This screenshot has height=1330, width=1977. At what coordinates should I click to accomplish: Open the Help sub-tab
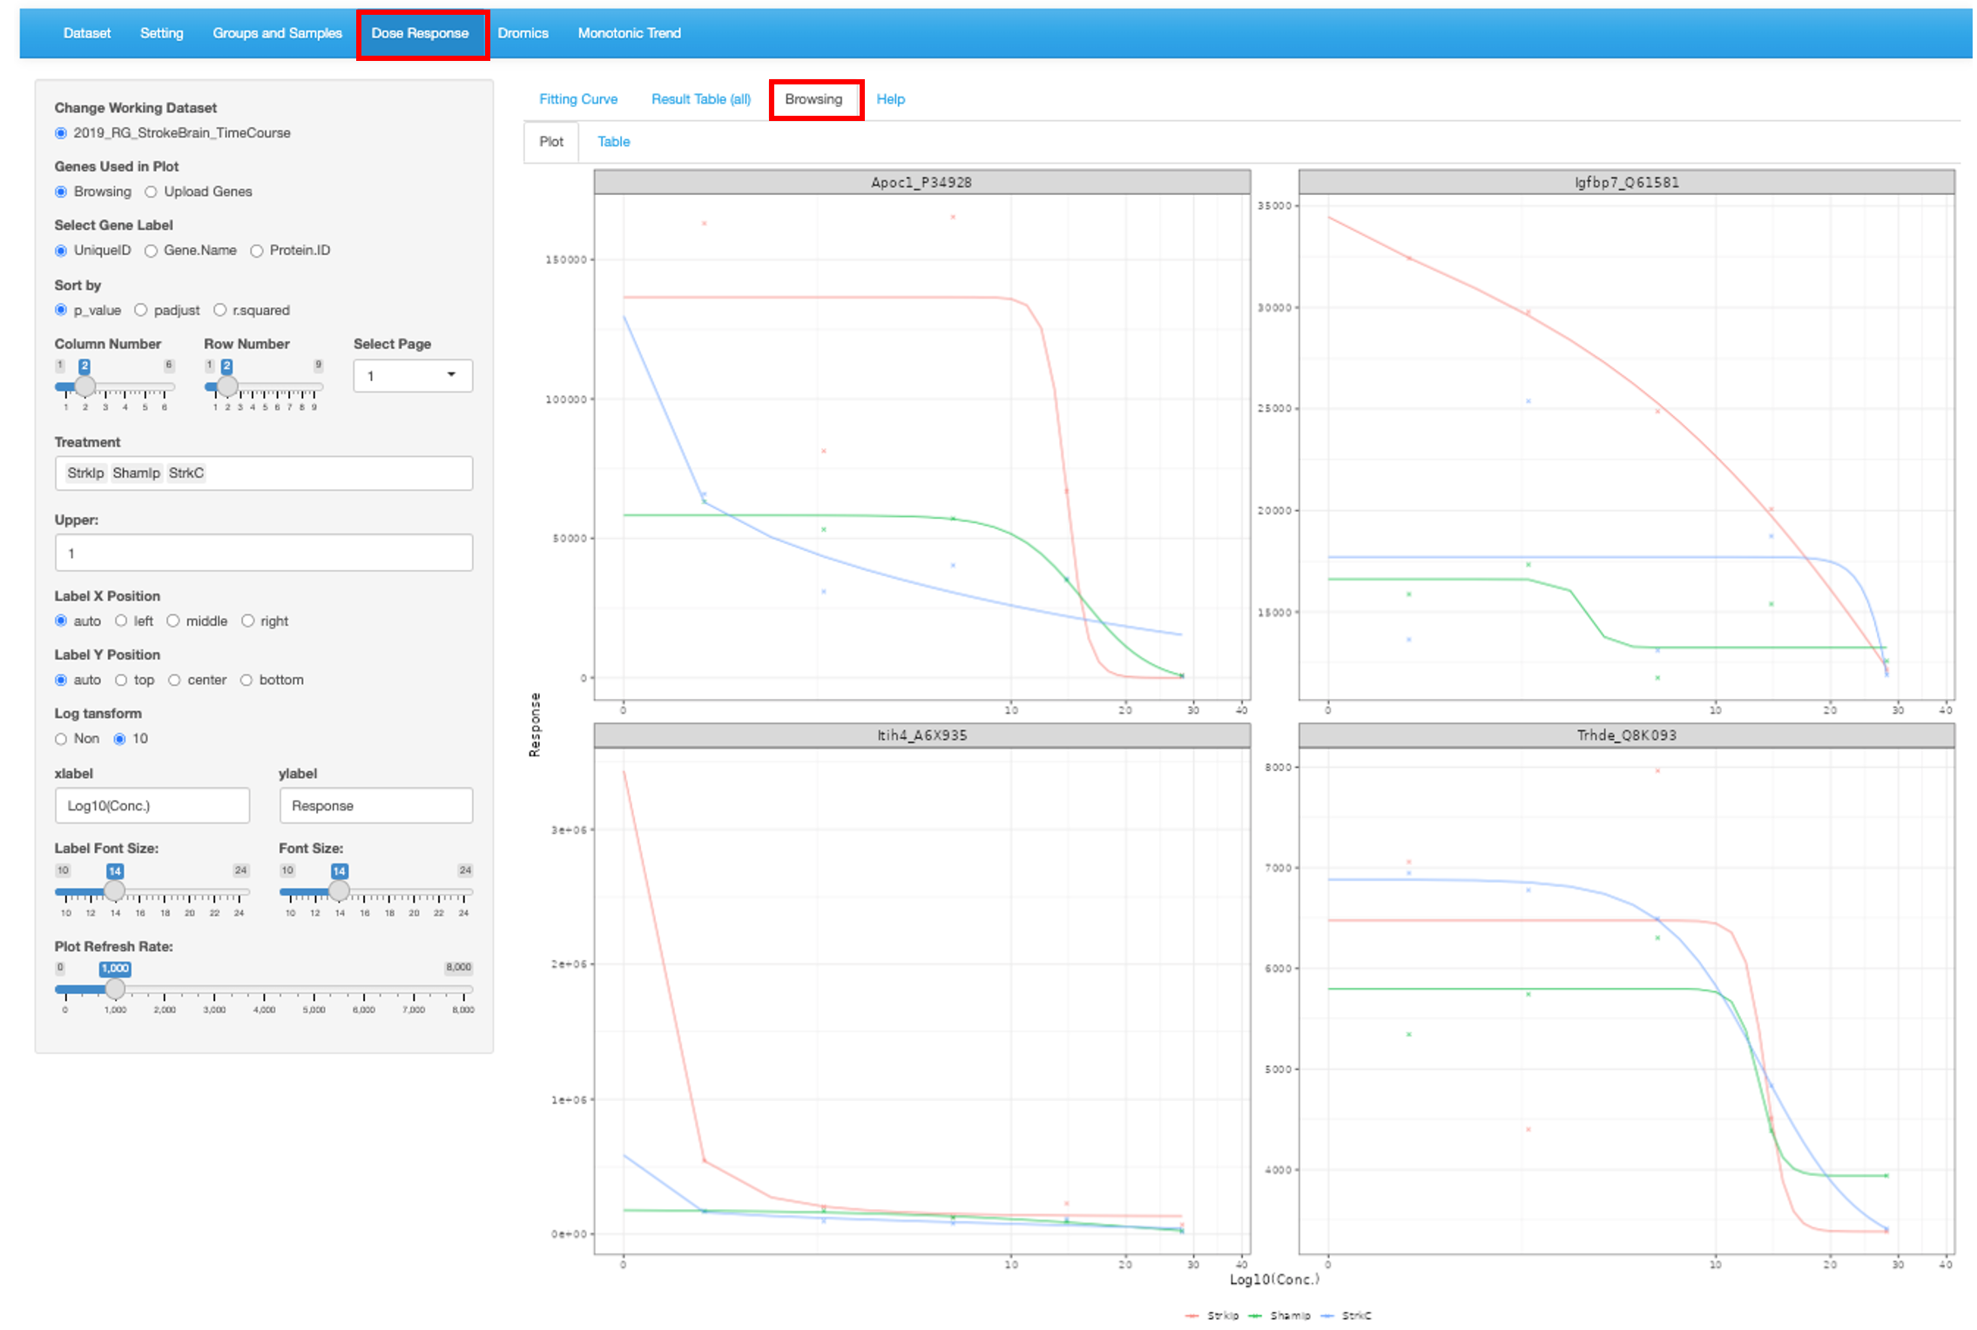pyautogui.click(x=890, y=99)
